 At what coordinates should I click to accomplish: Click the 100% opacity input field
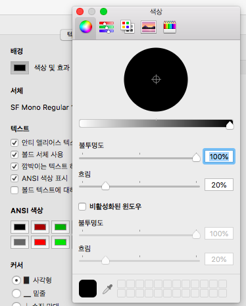point(219,157)
